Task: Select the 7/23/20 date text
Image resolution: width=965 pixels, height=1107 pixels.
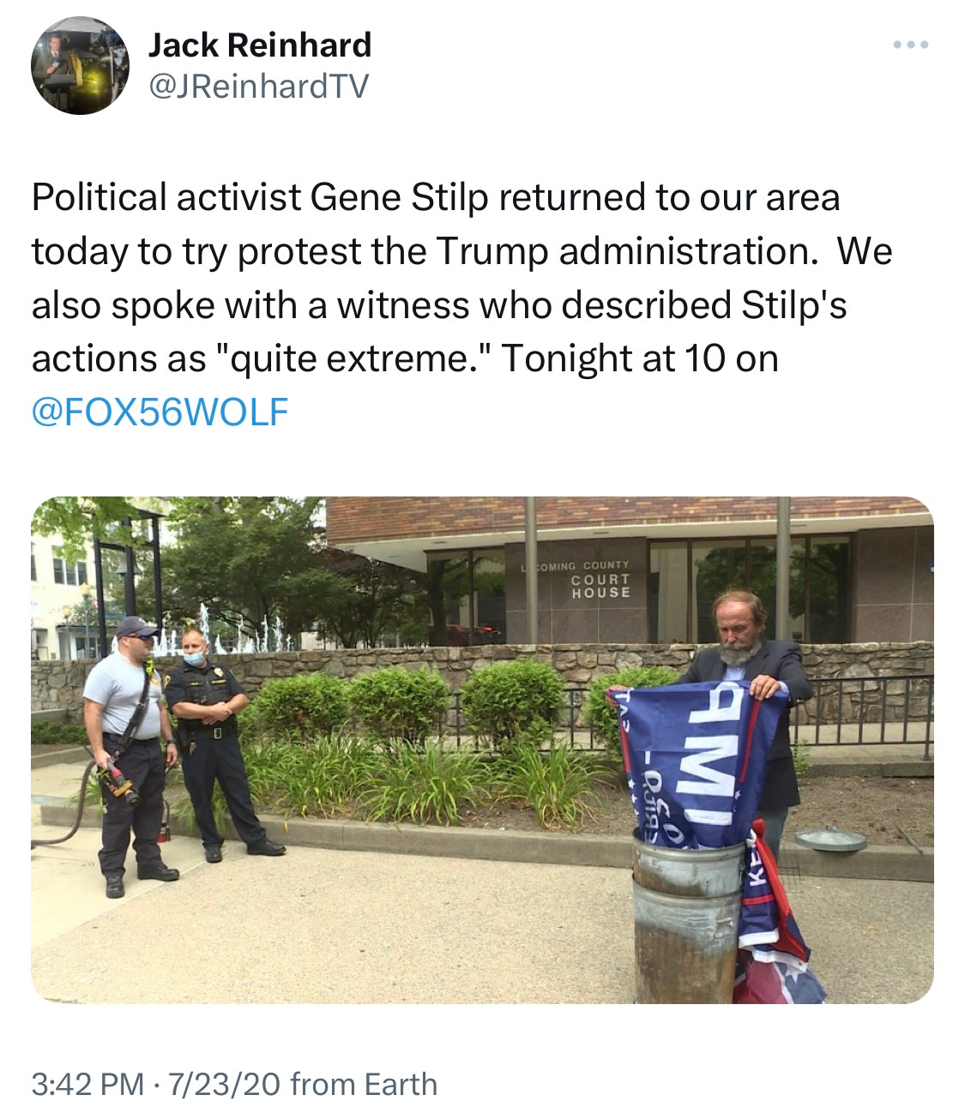Action: 225,1084
